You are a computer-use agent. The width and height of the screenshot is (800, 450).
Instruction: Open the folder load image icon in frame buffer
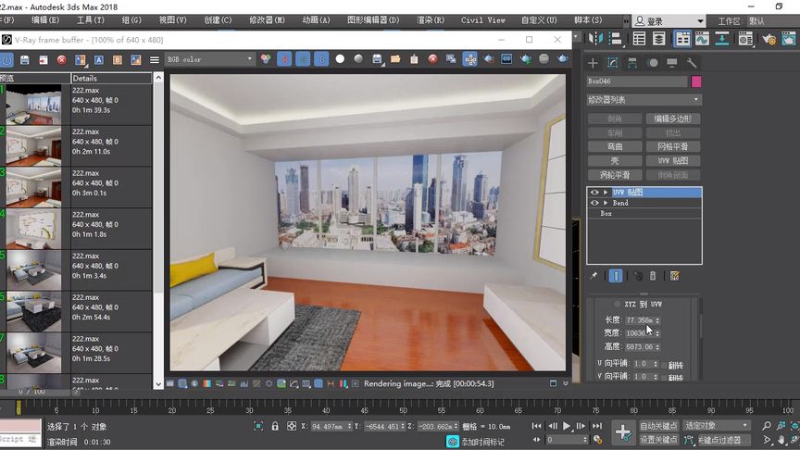tap(395, 59)
